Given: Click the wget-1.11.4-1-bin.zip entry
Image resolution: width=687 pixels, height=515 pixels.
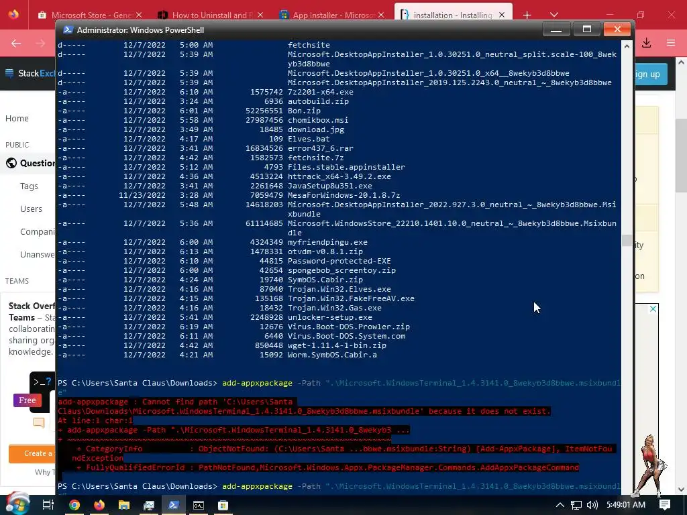Looking at the screenshot, I should point(337,345).
